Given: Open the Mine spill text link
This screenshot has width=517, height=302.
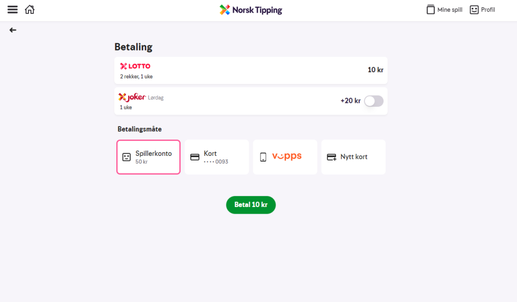Looking at the screenshot, I should coord(450,10).
